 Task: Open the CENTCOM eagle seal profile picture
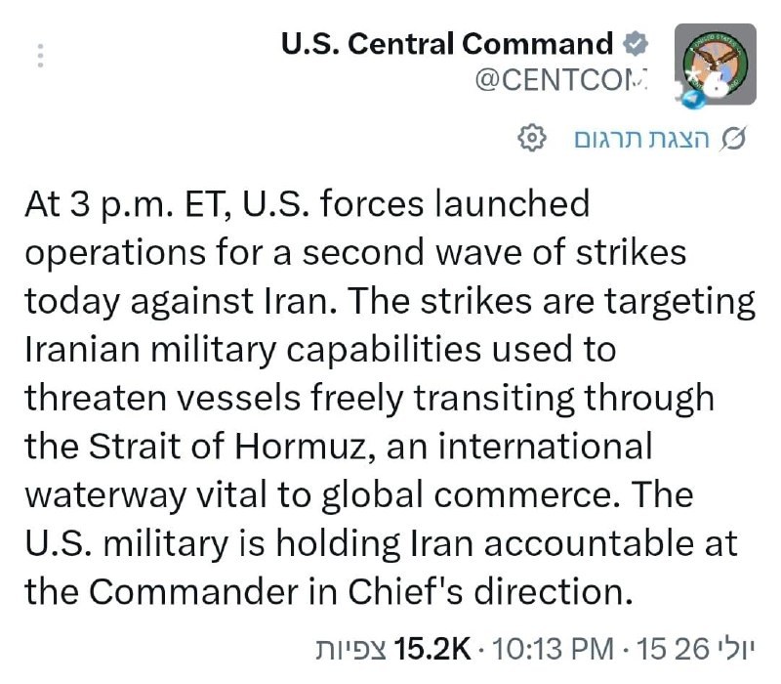point(716,64)
